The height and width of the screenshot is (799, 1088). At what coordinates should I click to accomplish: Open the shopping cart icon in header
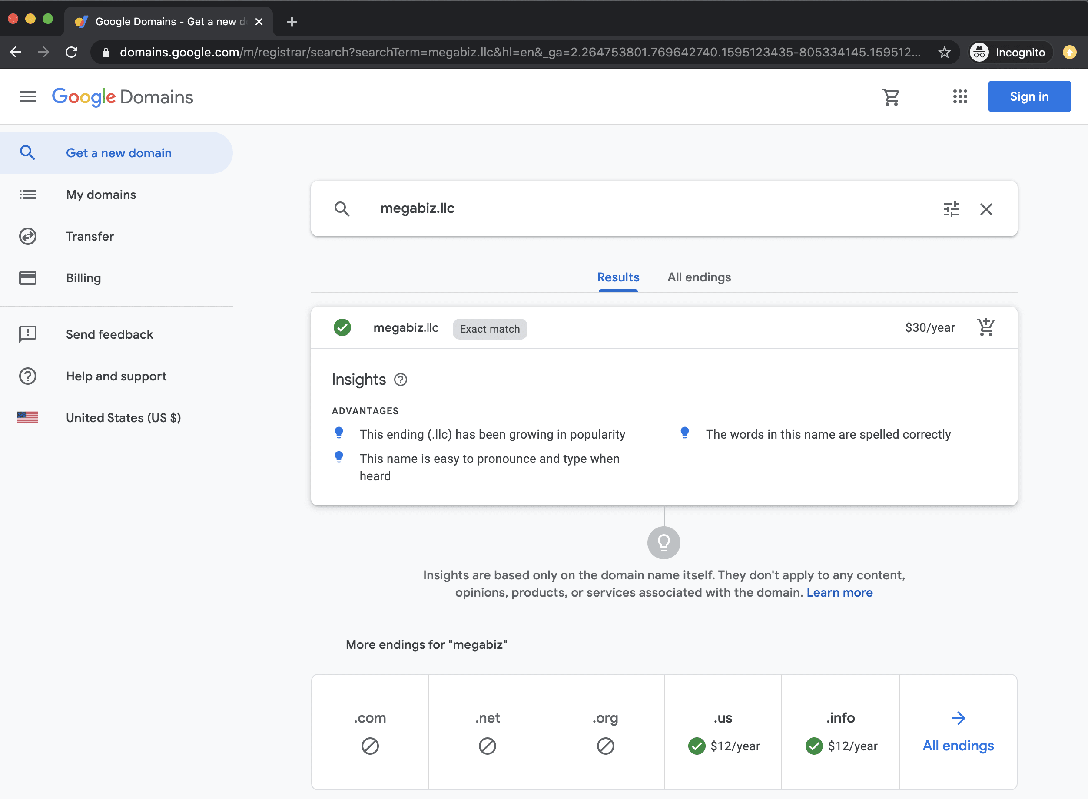point(891,97)
